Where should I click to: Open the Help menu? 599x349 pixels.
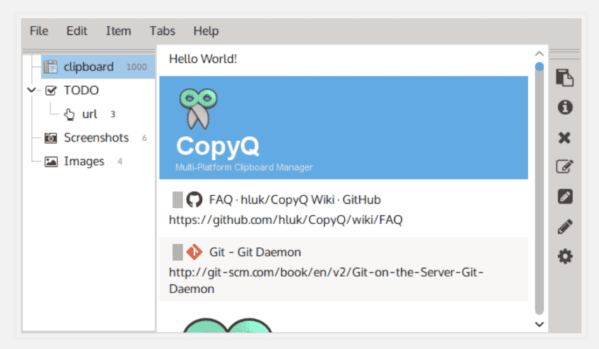tap(206, 31)
